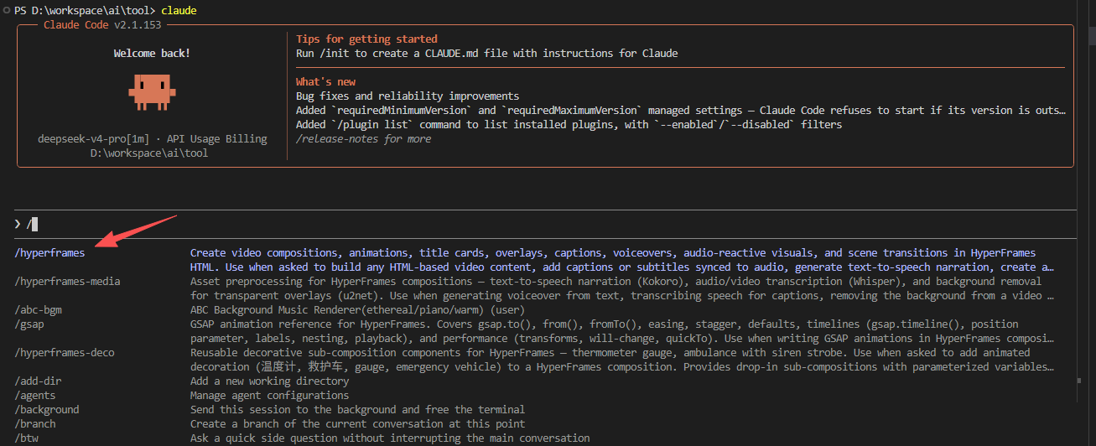Click 'Add a new working directory' description

[269, 381]
